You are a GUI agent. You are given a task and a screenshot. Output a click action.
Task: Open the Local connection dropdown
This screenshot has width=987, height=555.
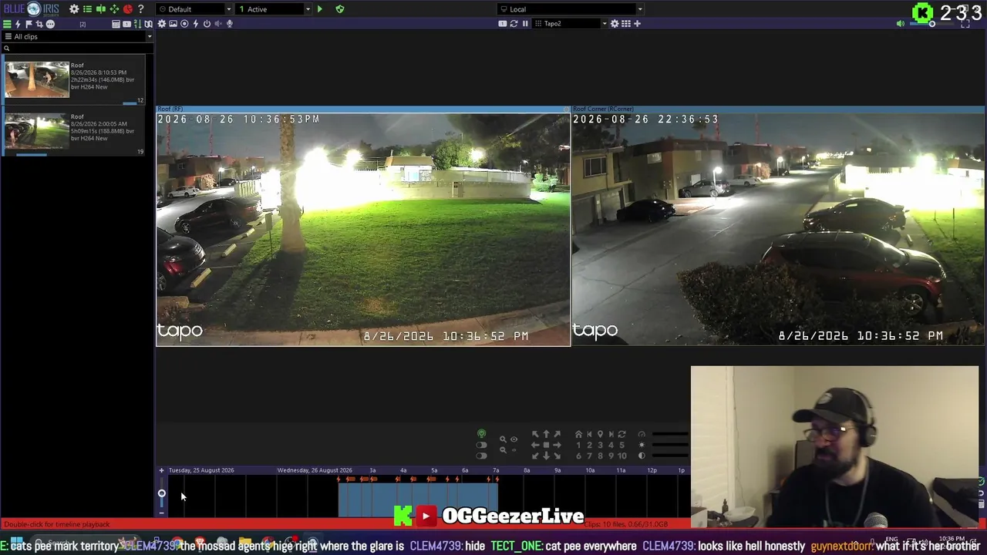(x=571, y=9)
